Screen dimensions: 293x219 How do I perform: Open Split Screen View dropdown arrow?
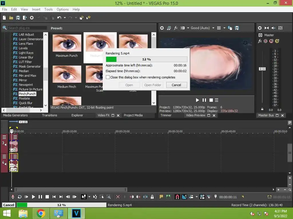pos(188,28)
